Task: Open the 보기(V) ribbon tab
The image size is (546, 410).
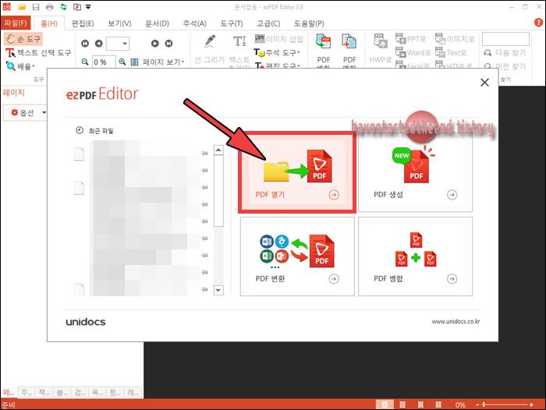Action: point(119,23)
